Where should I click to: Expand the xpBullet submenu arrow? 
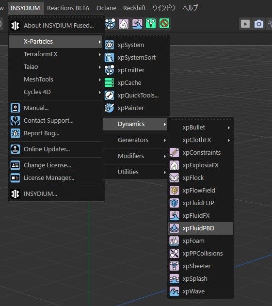click(229, 128)
